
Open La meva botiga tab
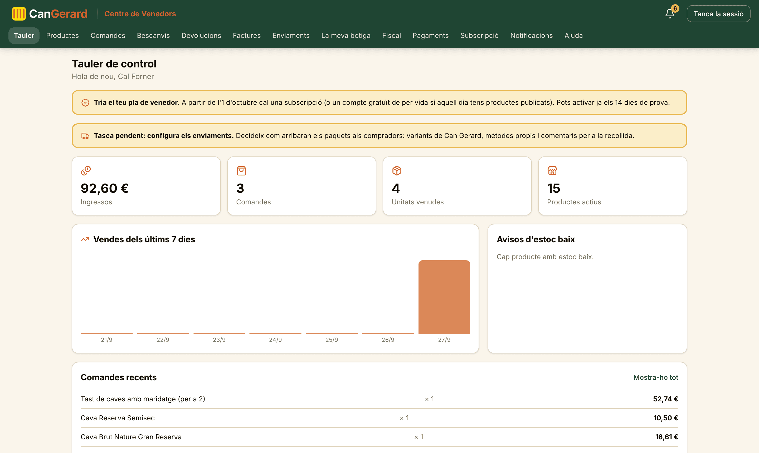(x=346, y=36)
